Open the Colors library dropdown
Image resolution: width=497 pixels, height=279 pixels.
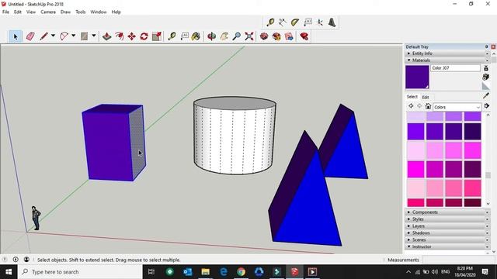pos(457,107)
